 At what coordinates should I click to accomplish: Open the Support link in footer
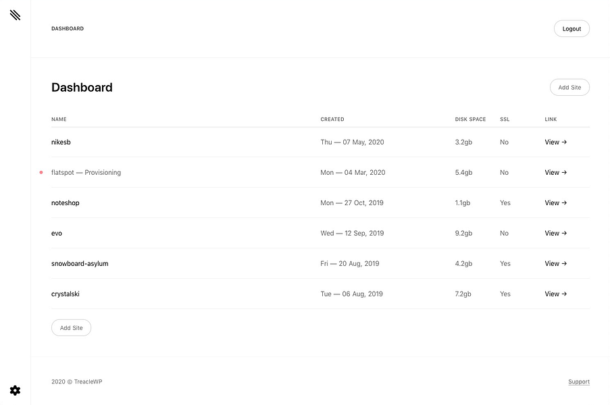pos(579,381)
